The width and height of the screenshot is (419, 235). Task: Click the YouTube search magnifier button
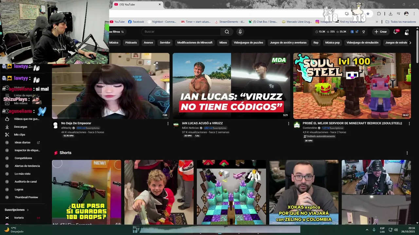pyautogui.click(x=227, y=32)
